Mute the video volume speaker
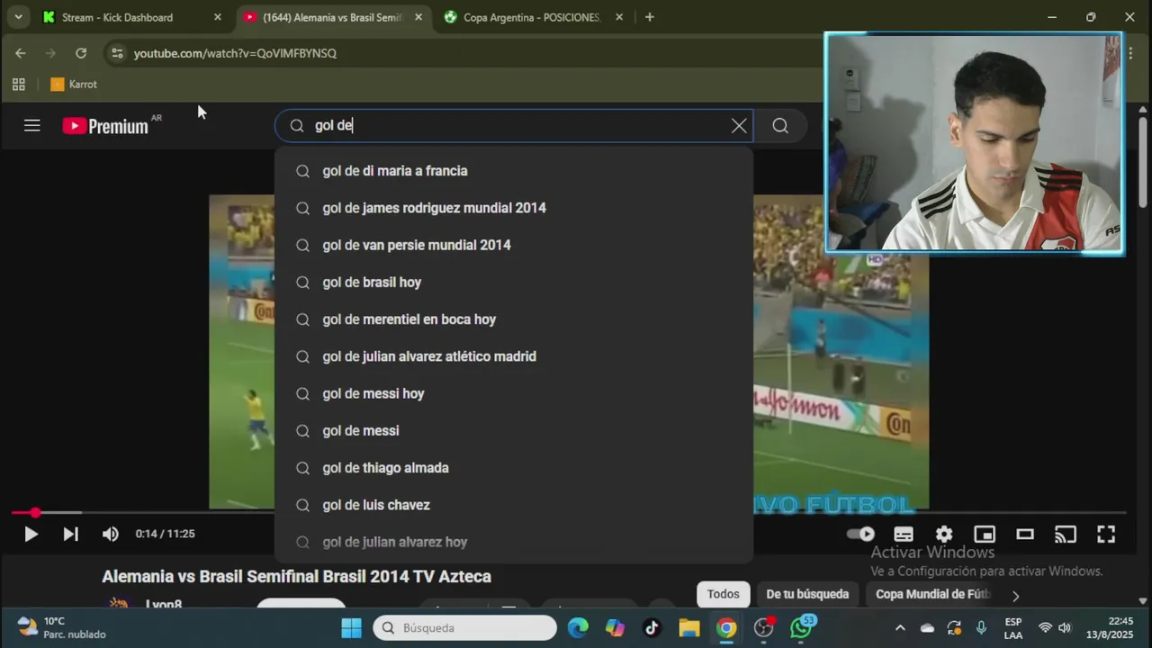This screenshot has width=1152, height=648. click(110, 534)
